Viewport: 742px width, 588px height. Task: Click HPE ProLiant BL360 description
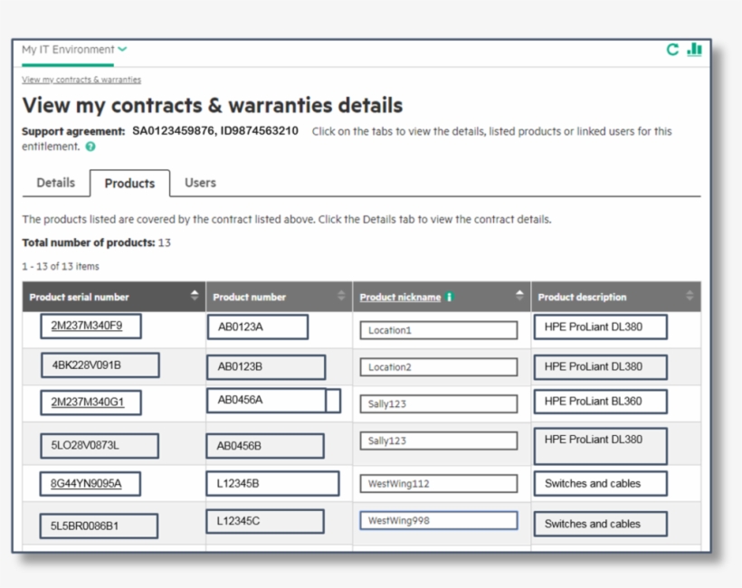[601, 402]
